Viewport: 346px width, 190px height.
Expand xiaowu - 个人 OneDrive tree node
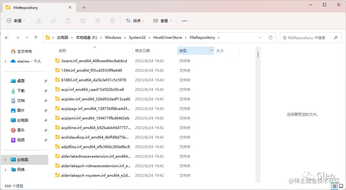pos(5,61)
